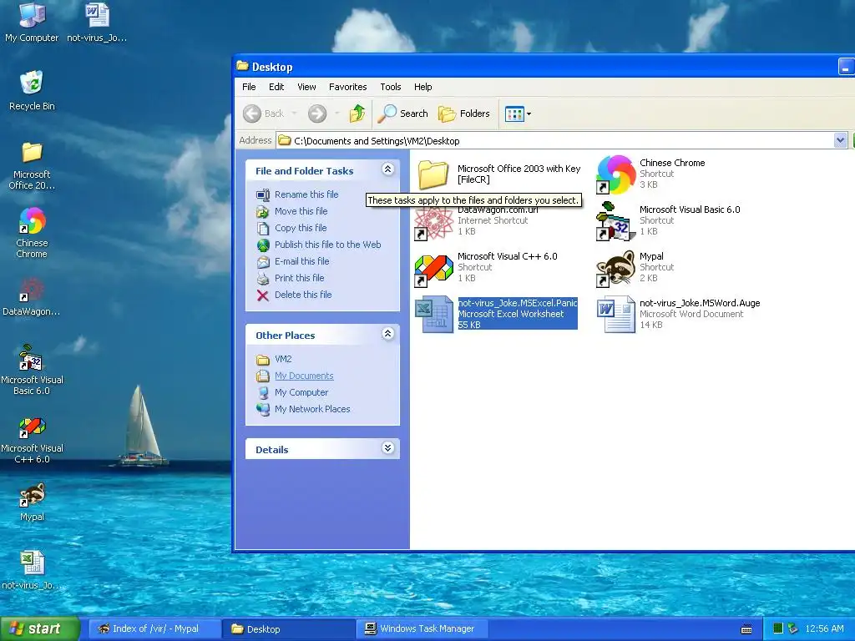Open the View menu
Image resolution: width=855 pixels, height=641 pixels.
coord(306,87)
